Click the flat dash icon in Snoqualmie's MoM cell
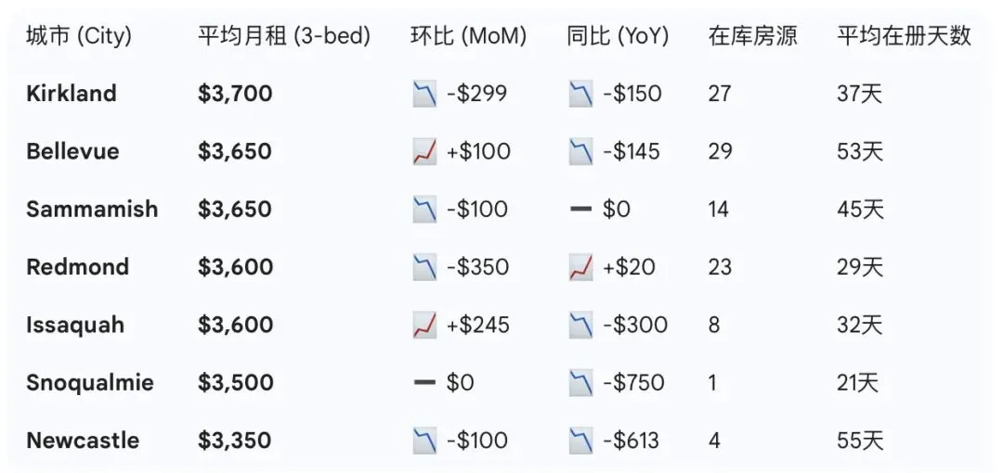This screenshot has width=1003, height=473. 424,383
